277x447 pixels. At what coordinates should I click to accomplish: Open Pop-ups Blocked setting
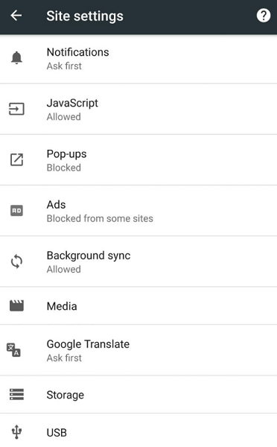(x=138, y=160)
